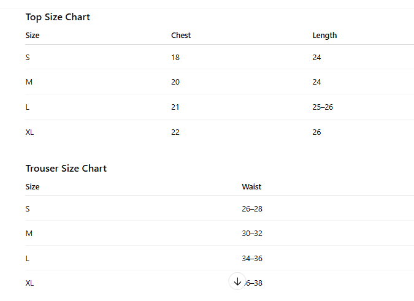Click the Chest column header
Screen dimensions: 414x301
181,36
